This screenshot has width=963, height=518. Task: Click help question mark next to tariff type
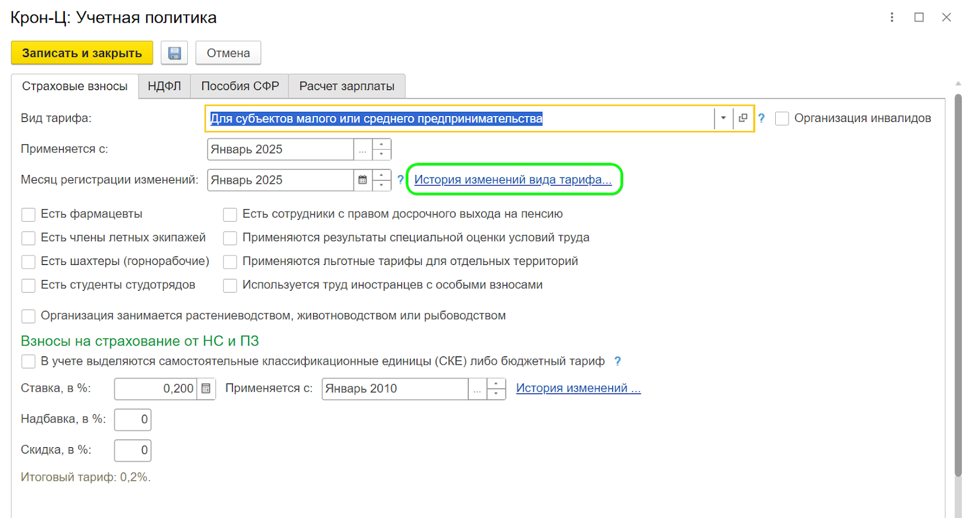(761, 118)
